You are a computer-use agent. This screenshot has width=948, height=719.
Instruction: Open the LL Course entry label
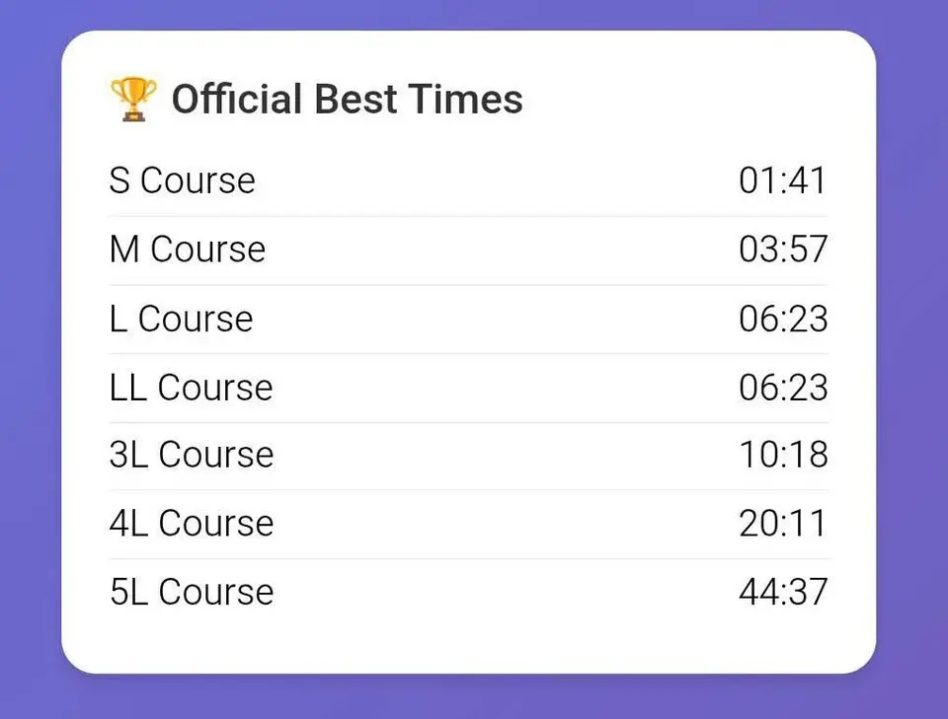(x=192, y=388)
